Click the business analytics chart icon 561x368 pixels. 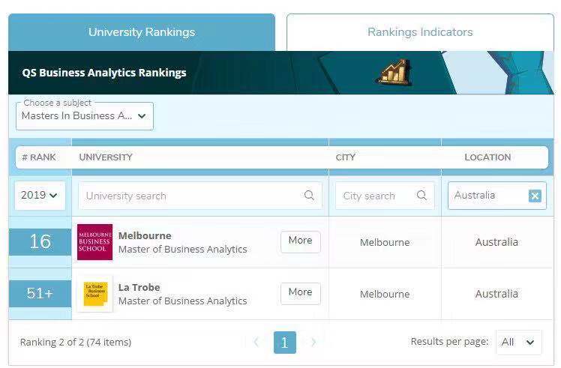click(x=391, y=72)
